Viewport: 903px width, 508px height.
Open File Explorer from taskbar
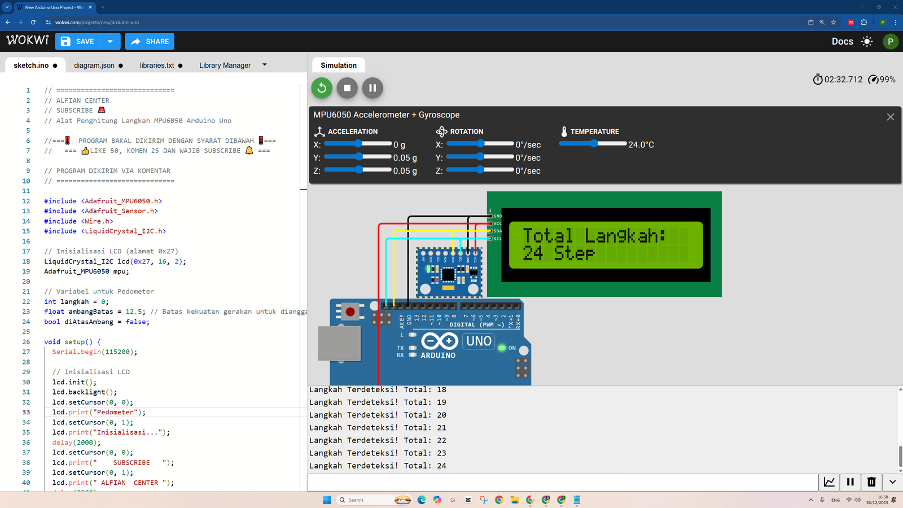pos(515,500)
